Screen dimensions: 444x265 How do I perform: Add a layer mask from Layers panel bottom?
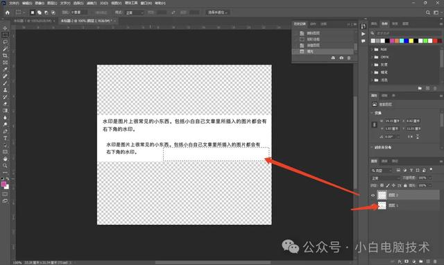tap(407, 262)
